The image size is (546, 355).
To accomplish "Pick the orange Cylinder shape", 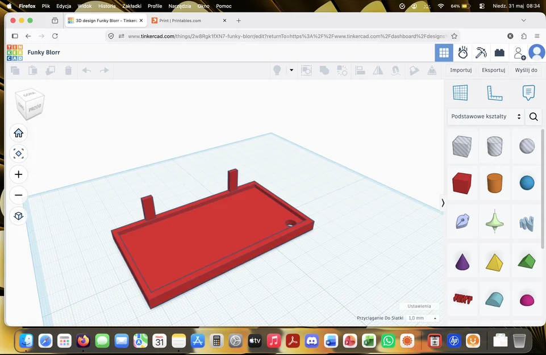I will pyautogui.click(x=494, y=183).
